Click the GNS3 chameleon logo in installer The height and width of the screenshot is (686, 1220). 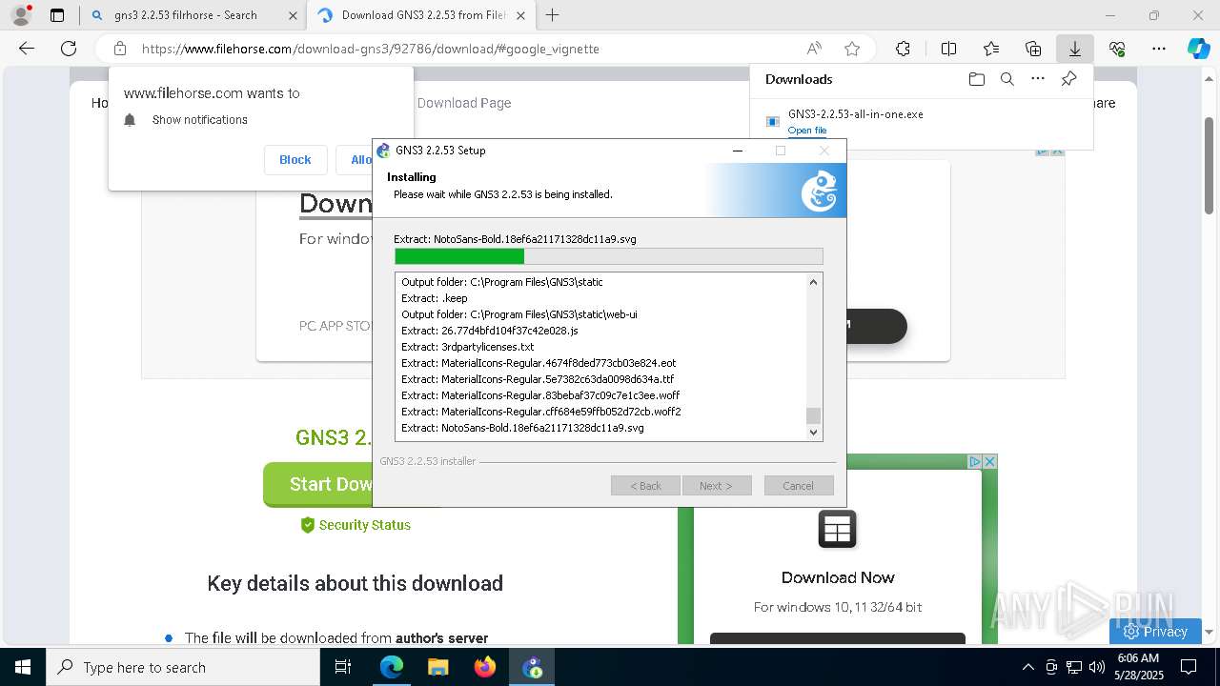tap(819, 191)
